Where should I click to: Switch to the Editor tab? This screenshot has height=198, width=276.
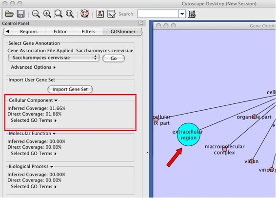point(60,32)
